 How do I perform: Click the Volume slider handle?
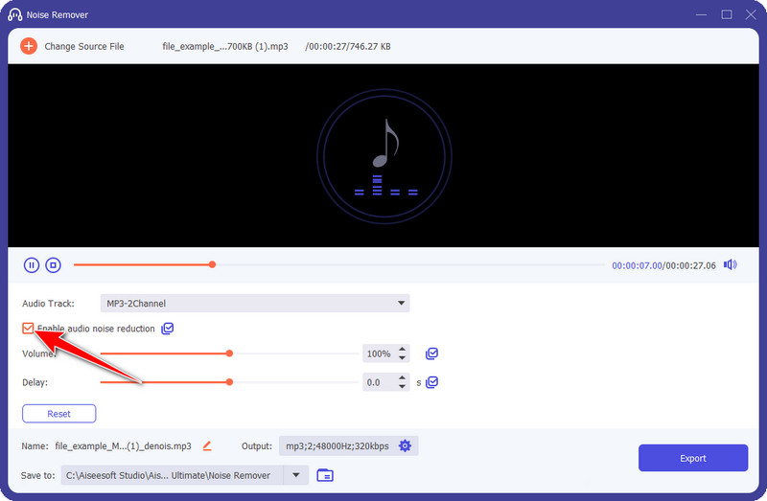229,353
